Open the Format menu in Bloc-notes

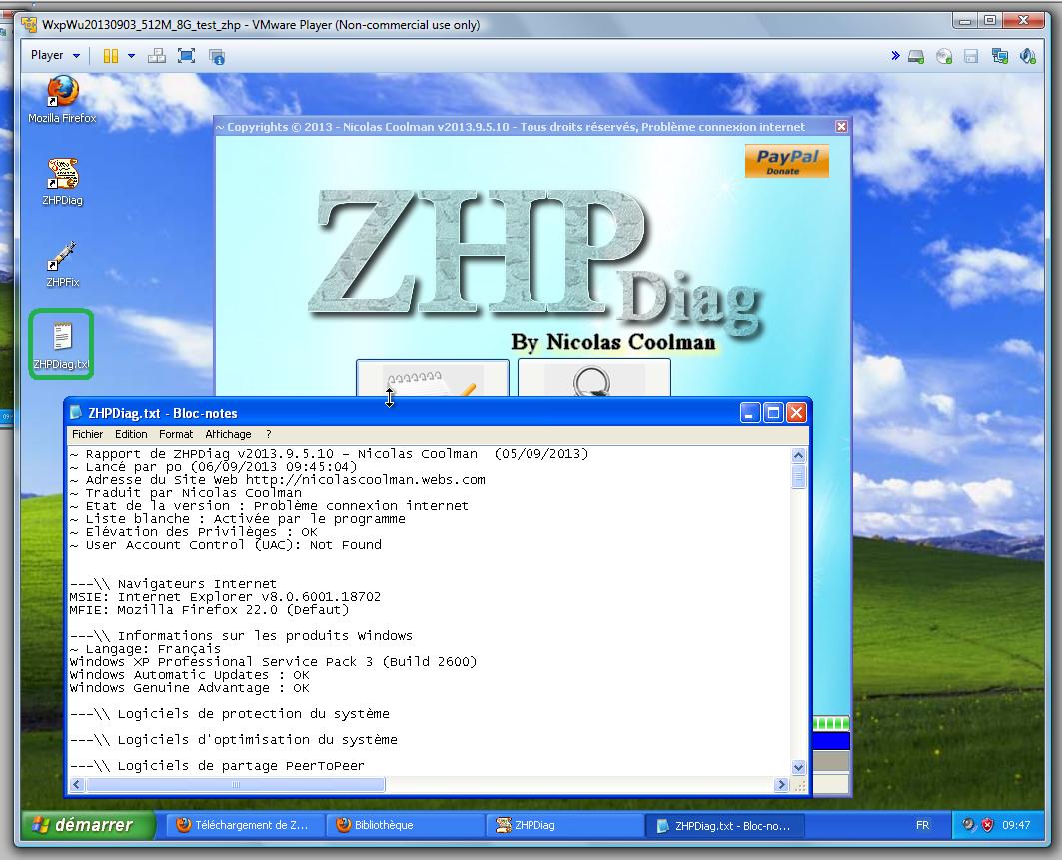pyautogui.click(x=176, y=434)
